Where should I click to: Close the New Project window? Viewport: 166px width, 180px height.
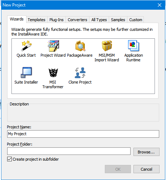pyautogui.click(x=160, y=5)
